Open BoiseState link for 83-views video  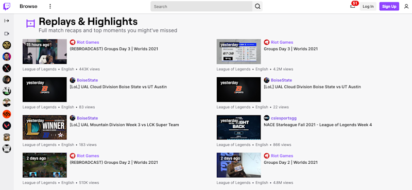pos(88,80)
